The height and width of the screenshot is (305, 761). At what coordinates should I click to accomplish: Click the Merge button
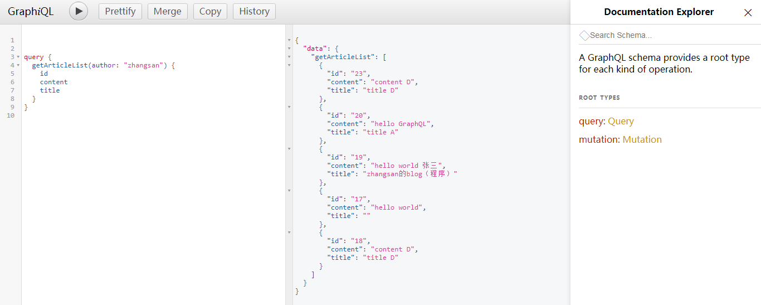[168, 11]
